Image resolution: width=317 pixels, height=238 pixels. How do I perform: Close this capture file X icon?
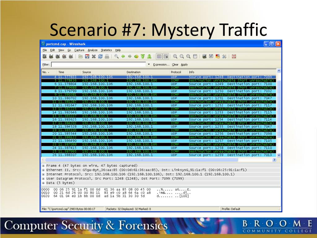tap(93, 56)
